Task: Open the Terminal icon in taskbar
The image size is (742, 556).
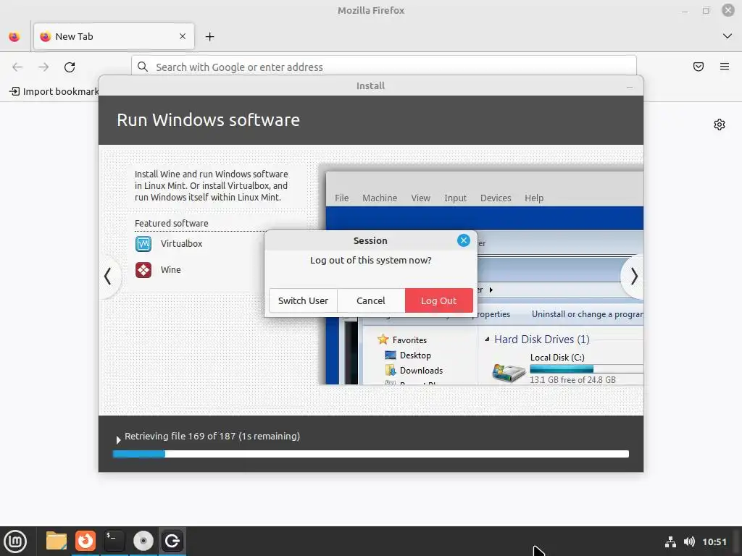Action: [x=114, y=541]
